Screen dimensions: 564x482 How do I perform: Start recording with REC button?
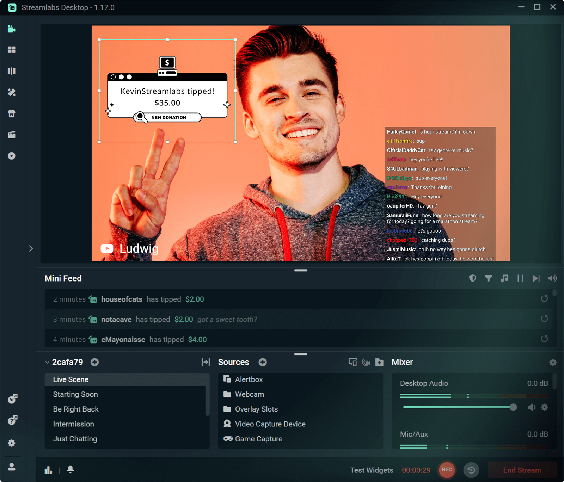click(x=447, y=470)
